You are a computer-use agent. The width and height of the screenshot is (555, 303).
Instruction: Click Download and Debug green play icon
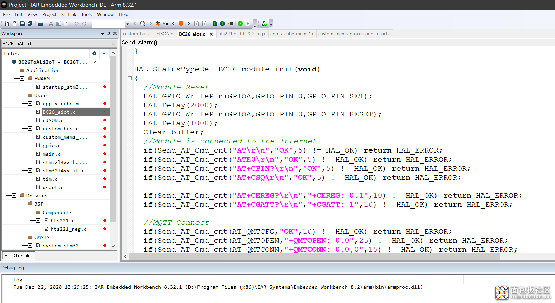click(240, 24)
